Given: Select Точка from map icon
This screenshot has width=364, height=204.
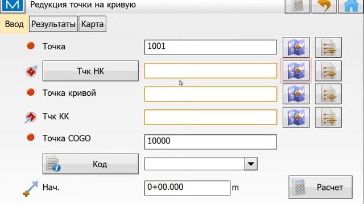Looking at the screenshot, I should (296, 48).
